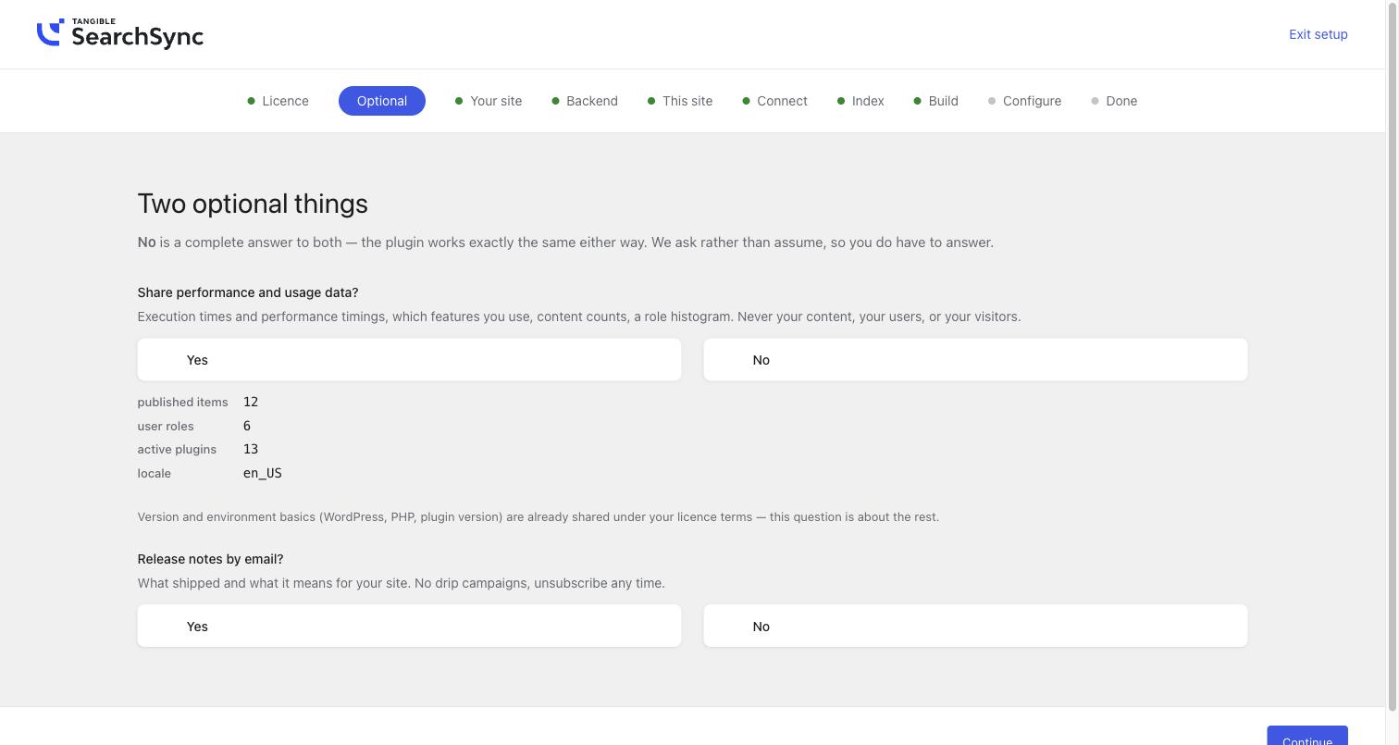Switch to the Index step
The width and height of the screenshot is (1399, 745).
tap(860, 101)
